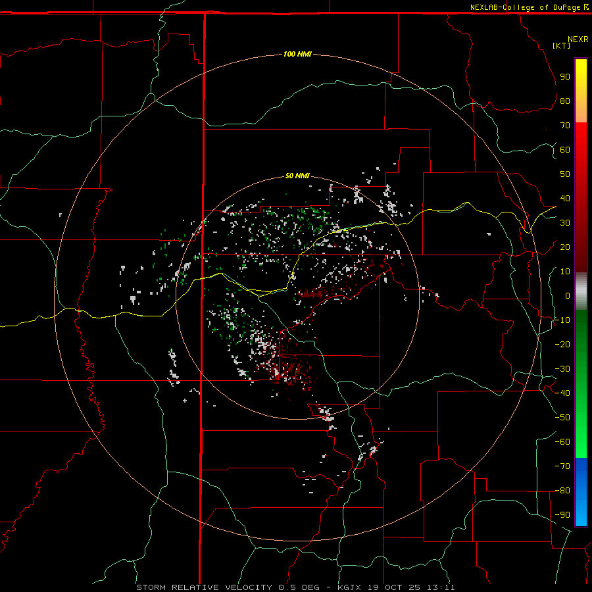Click the -50 value on the velocity scale
The width and height of the screenshot is (592, 592).
[x=562, y=418]
